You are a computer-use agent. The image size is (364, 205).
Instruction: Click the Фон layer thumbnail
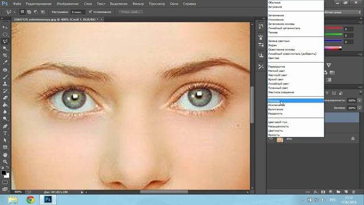click(280, 139)
